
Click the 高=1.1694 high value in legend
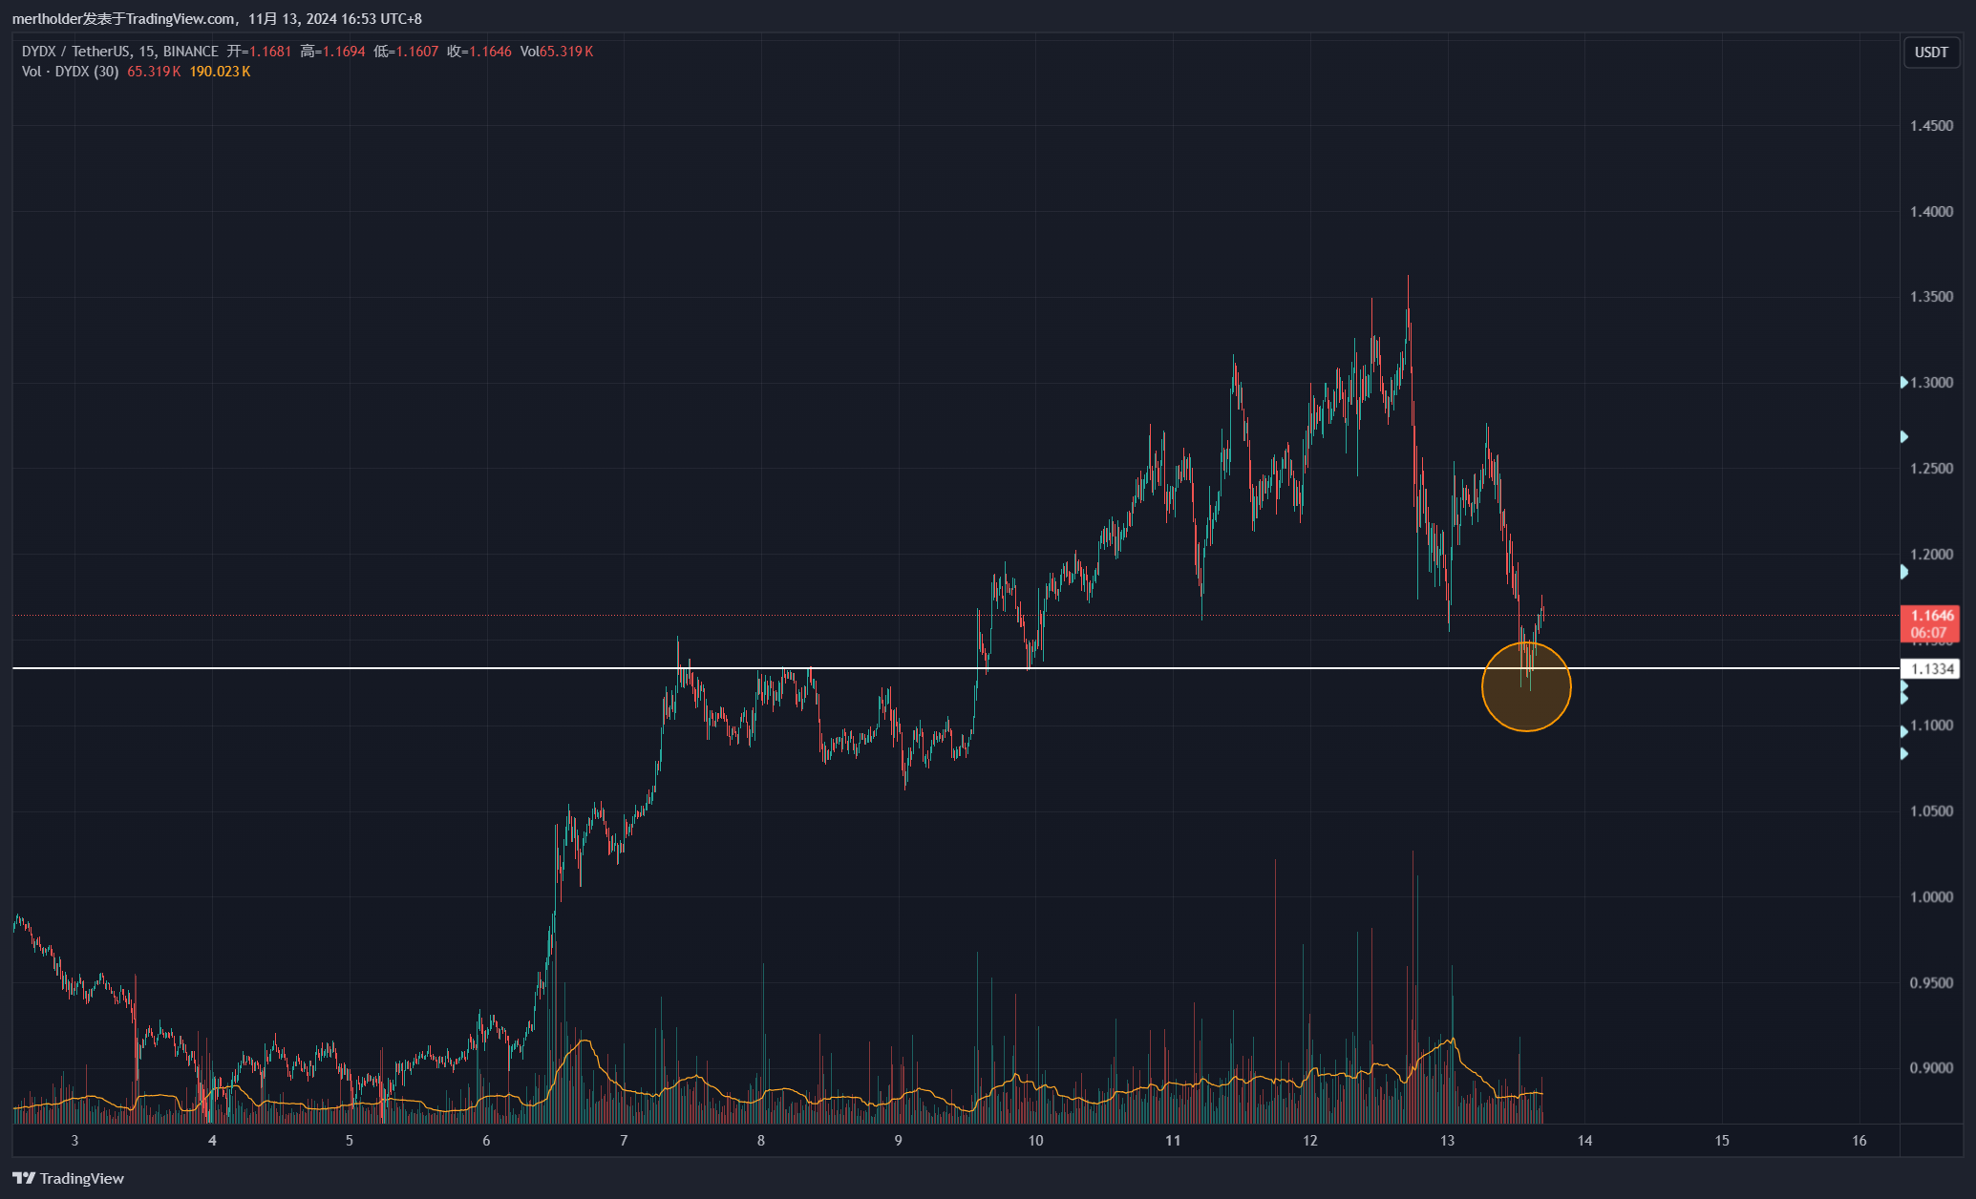point(332,52)
